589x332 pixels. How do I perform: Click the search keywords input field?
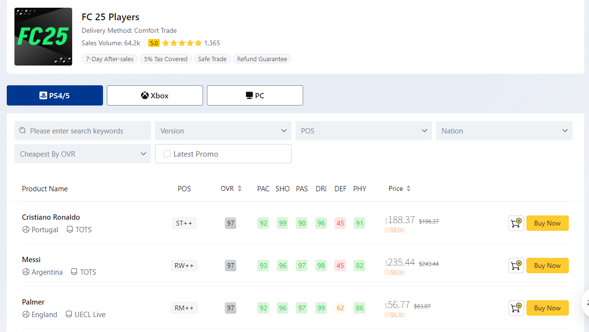click(83, 131)
